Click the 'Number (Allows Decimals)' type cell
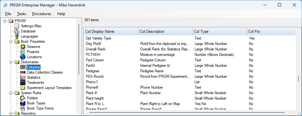 tap(214, 55)
